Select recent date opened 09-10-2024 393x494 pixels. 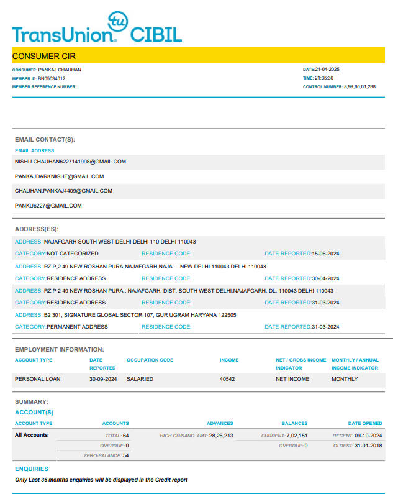point(368,436)
